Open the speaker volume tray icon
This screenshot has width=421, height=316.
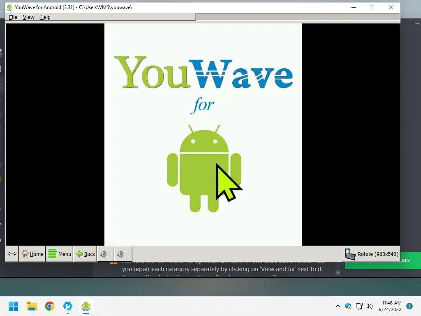[369, 306]
